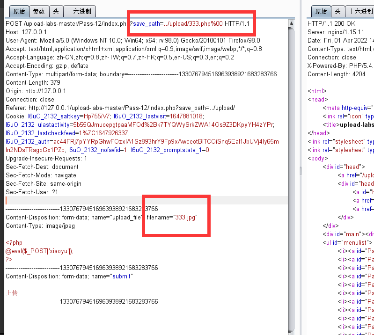Click the request pane vertical scrollbar track
The image size is (374, 335).
coord(291,179)
